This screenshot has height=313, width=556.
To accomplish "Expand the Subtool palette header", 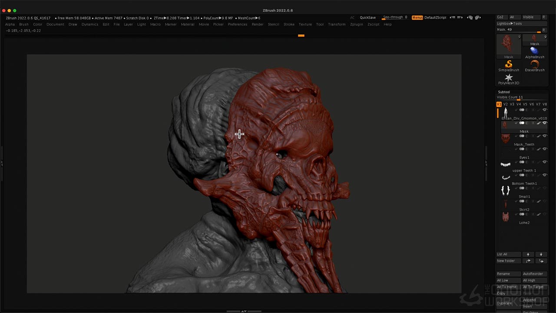I will (504, 92).
